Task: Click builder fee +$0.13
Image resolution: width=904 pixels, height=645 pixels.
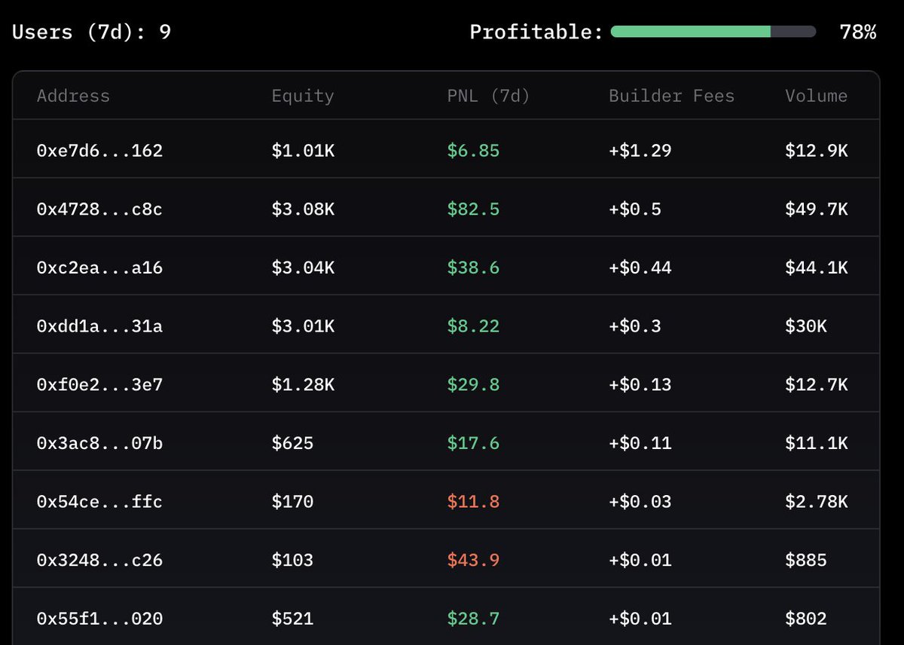Action: point(640,385)
